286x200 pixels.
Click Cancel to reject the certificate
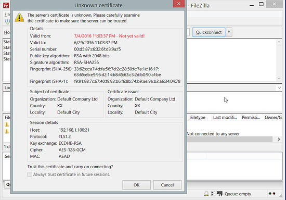click(x=167, y=185)
